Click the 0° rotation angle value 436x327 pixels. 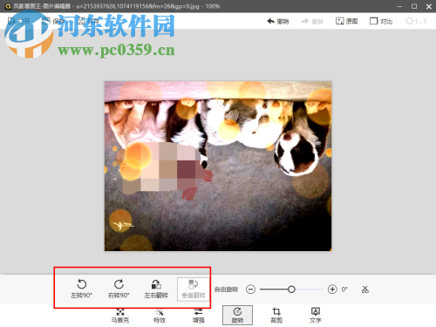click(344, 290)
